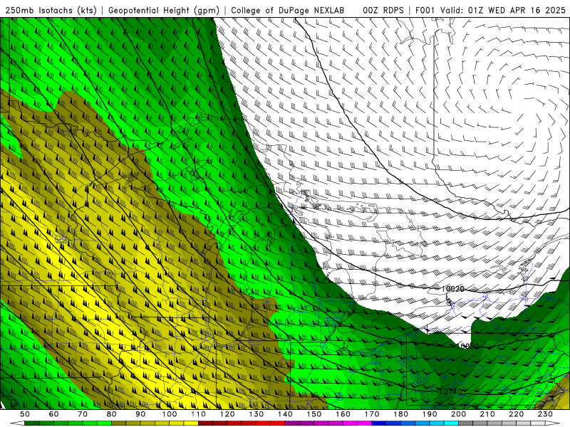Viewport: 570px width, 427px height.
Task: Click the 170 tick label on the color scale
Action: (x=371, y=414)
